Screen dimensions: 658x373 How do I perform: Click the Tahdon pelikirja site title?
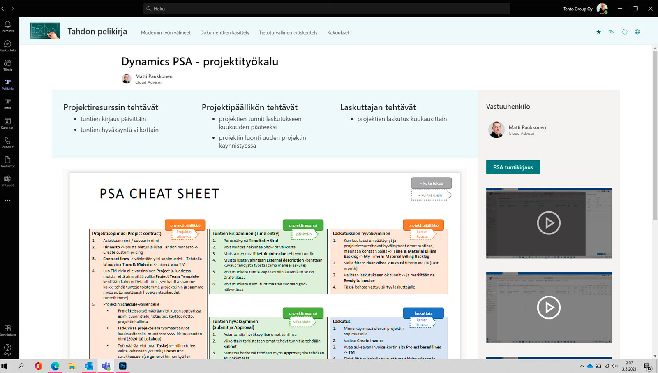pos(97,31)
